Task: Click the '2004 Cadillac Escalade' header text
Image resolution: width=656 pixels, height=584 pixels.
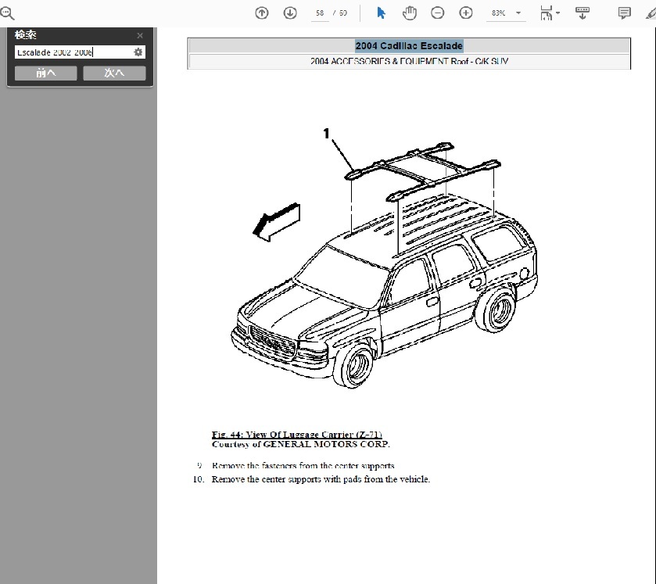Action: [409, 45]
